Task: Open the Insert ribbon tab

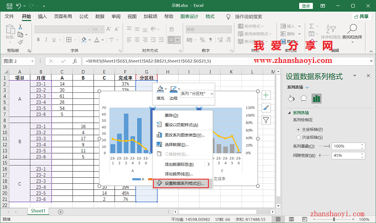Action: click(42, 17)
